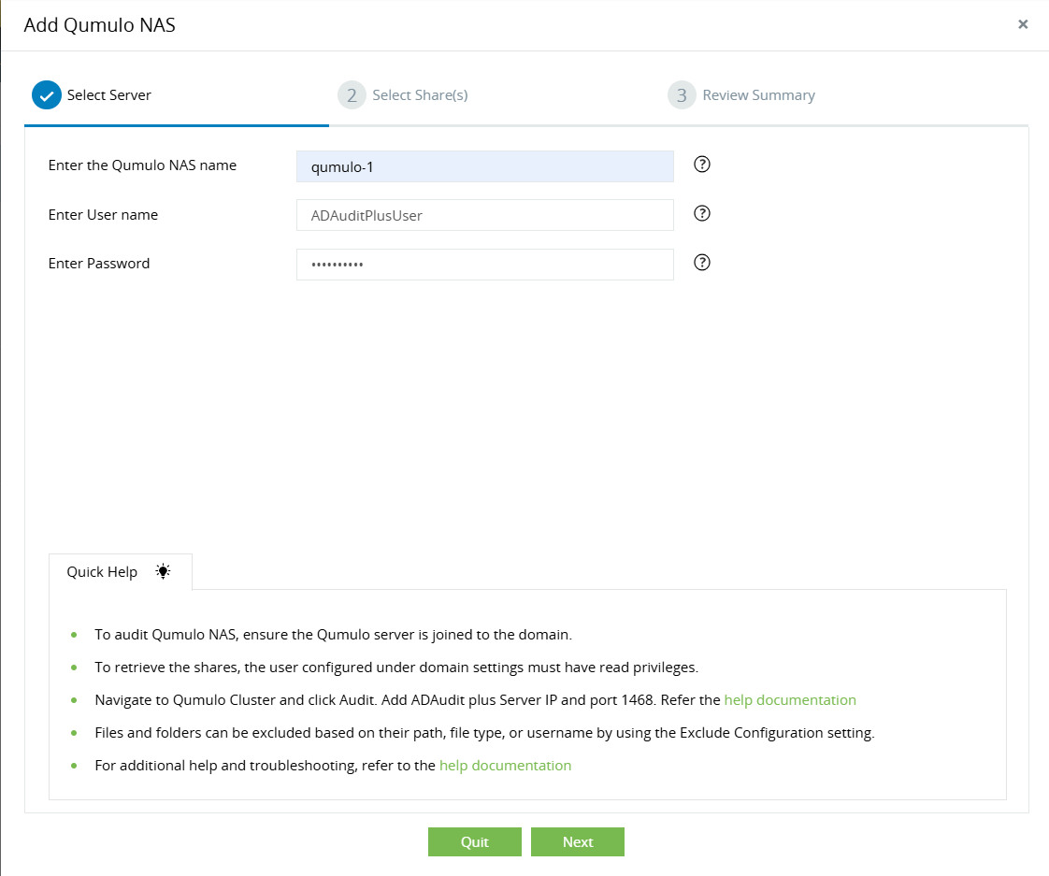Click the Quick Help lightbulb icon
Screen dimensions: 1049x876
point(164,571)
